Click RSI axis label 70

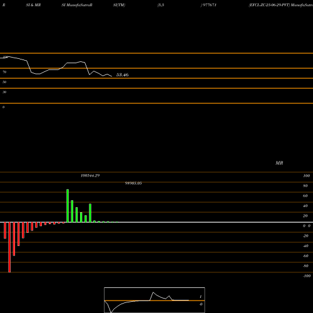pos(4,72)
